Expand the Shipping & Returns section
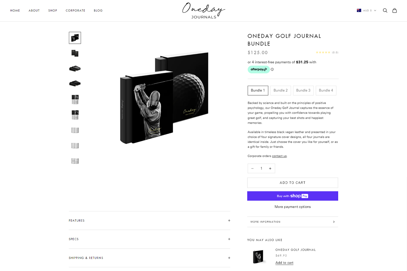This screenshot has width=407, height=271. pyautogui.click(x=150, y=258)
